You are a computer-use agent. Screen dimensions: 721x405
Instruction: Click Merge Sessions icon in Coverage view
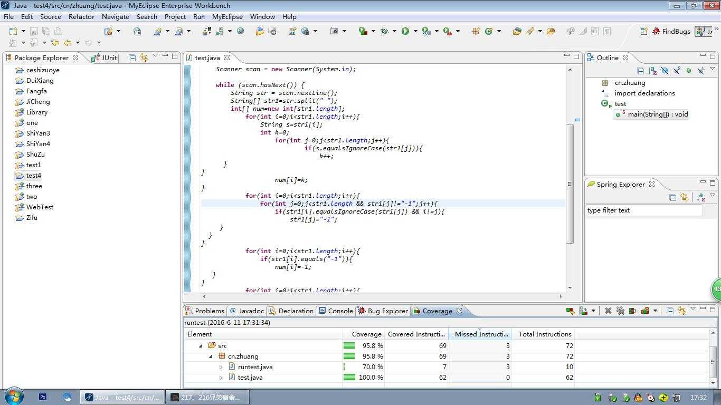(632, 311)
